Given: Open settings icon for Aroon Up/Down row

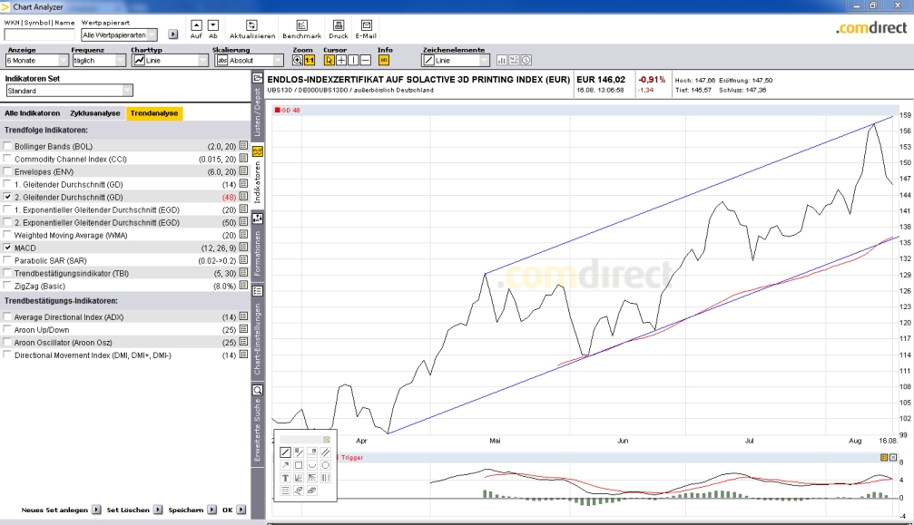Looking at the screenshot, I should pos(243,329).
